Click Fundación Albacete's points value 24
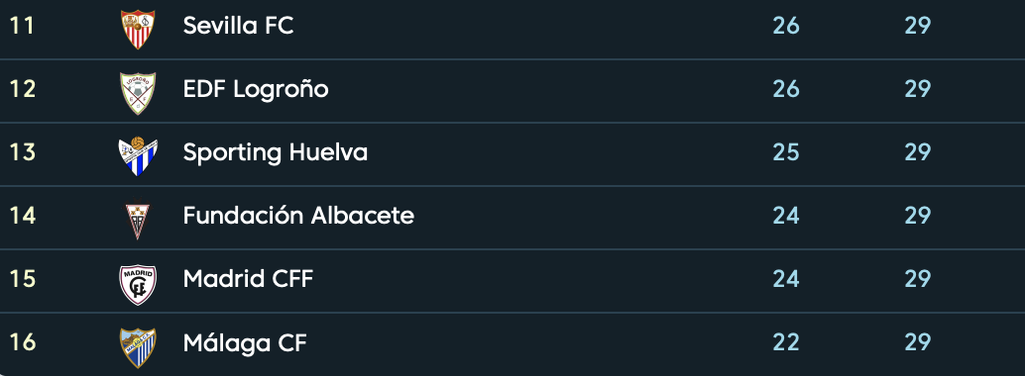Screen dimensions: 1025x376 786,216
